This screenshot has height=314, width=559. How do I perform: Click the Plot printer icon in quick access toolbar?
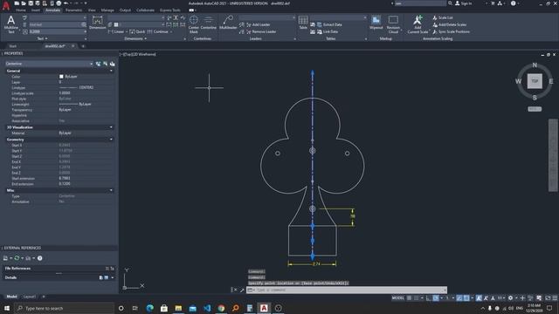59,3
